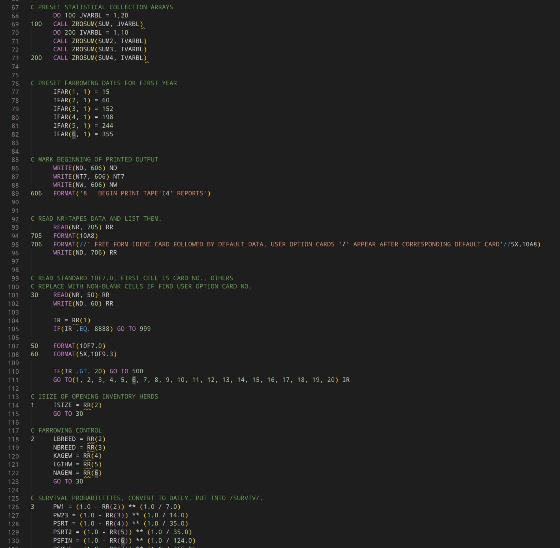Click the long FORMAT 'FREE FORM IDENT CARD' line

297,244
